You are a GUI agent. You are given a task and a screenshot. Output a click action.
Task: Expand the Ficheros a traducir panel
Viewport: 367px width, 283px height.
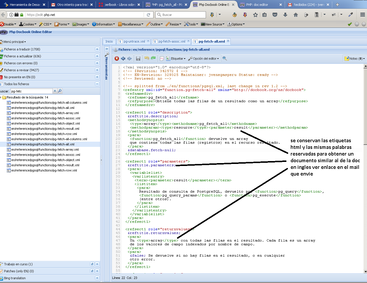97,49
